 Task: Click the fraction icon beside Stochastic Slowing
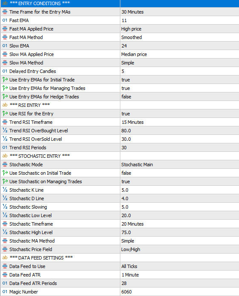[5, 207]
